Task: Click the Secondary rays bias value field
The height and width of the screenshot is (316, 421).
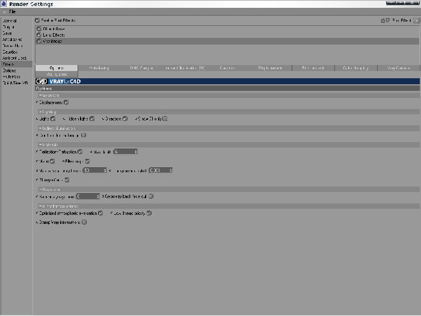Action: (x=88, y=197)
